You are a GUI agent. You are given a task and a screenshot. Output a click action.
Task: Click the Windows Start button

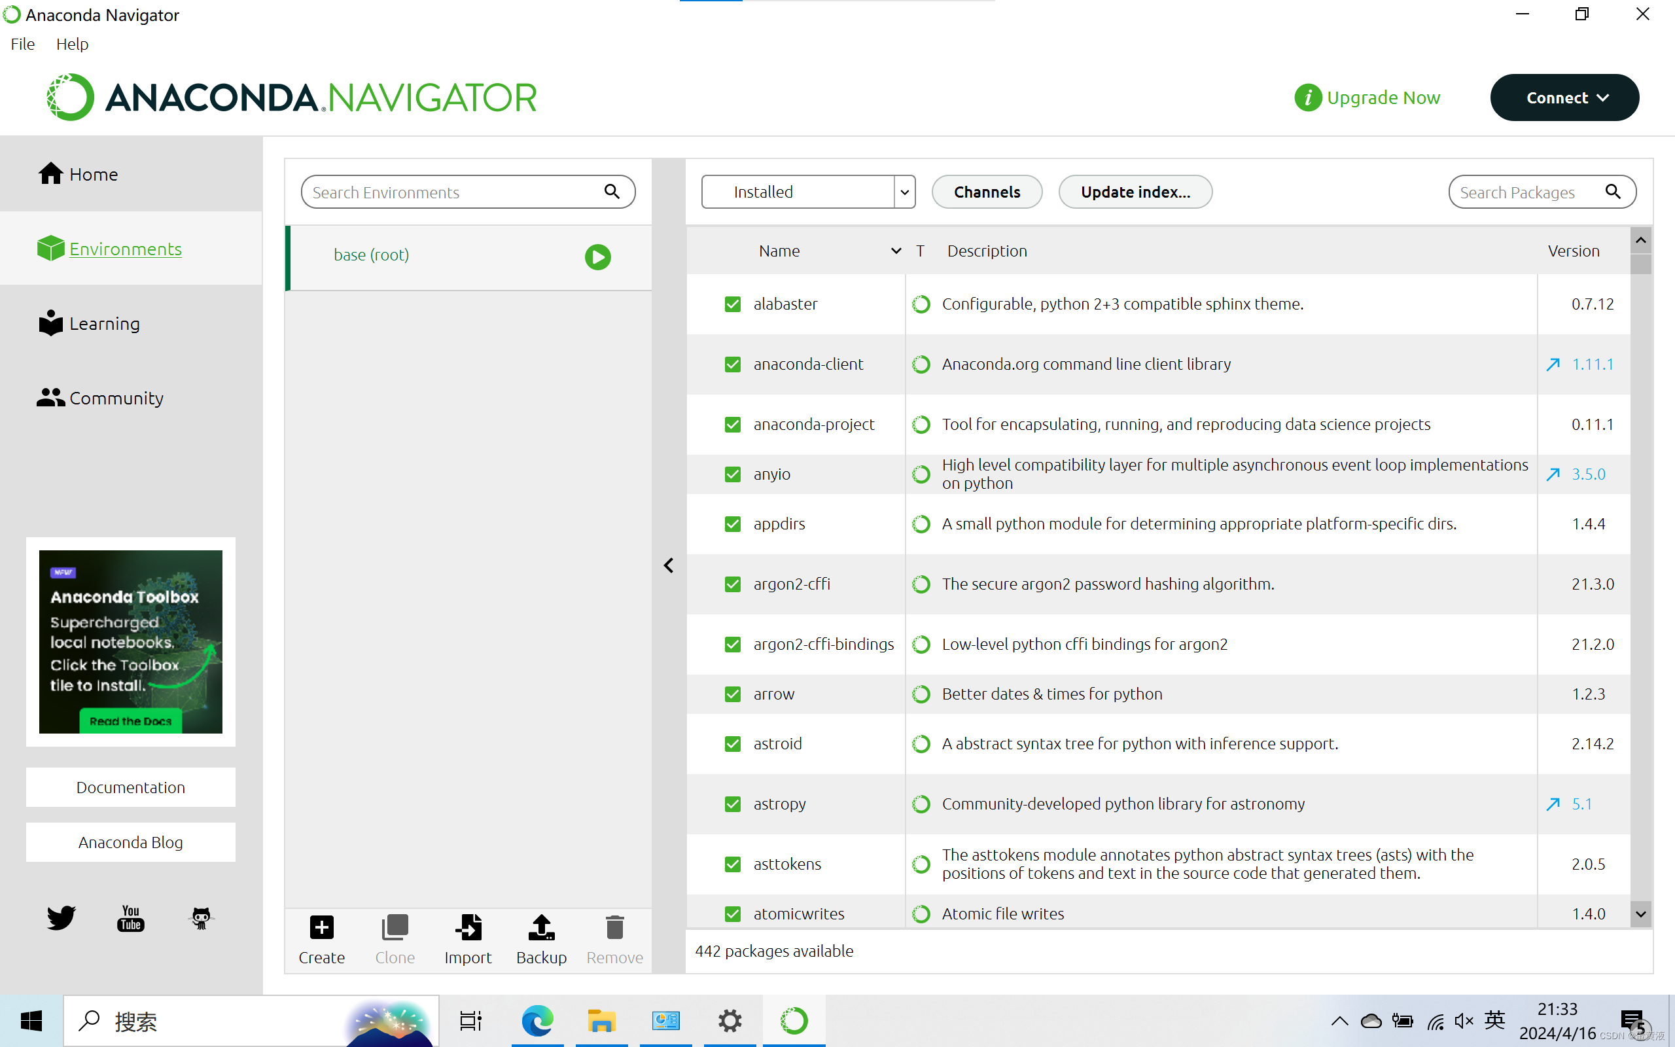click(31, 1021)
